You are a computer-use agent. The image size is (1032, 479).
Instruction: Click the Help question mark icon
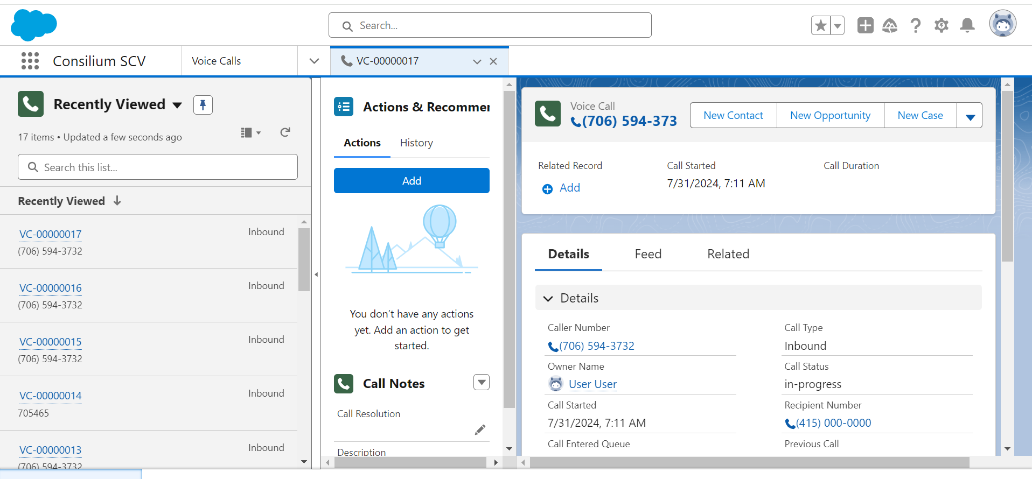tap(915, 25)
